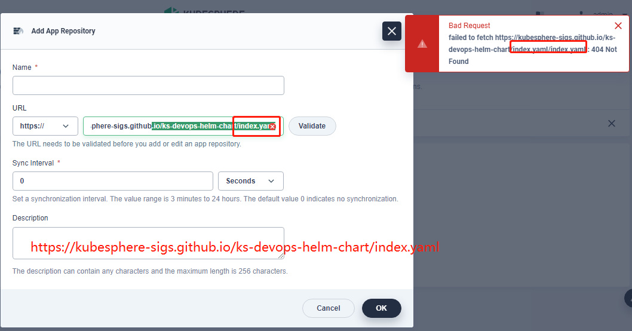This screenshot has height=331, width=632.
Task: Click the URL validation hint text
Action: [127, 144]
